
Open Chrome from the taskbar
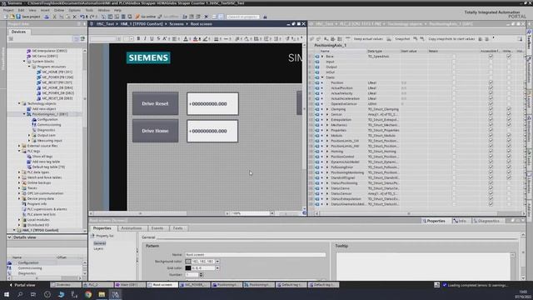[88, 294]
